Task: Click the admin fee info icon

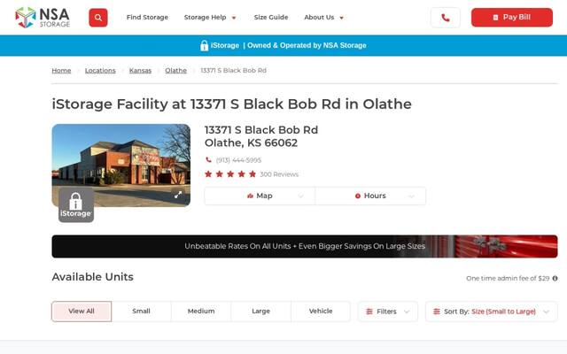Action: [x=555, y=278]
